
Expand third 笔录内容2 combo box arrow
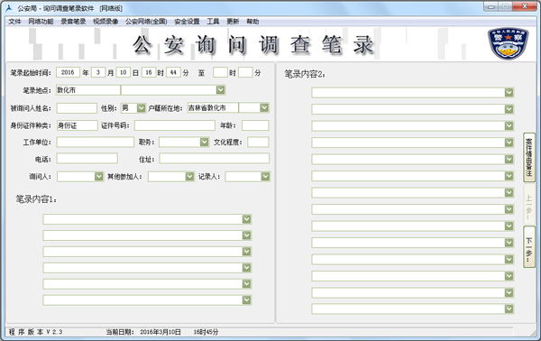(509, 125)
